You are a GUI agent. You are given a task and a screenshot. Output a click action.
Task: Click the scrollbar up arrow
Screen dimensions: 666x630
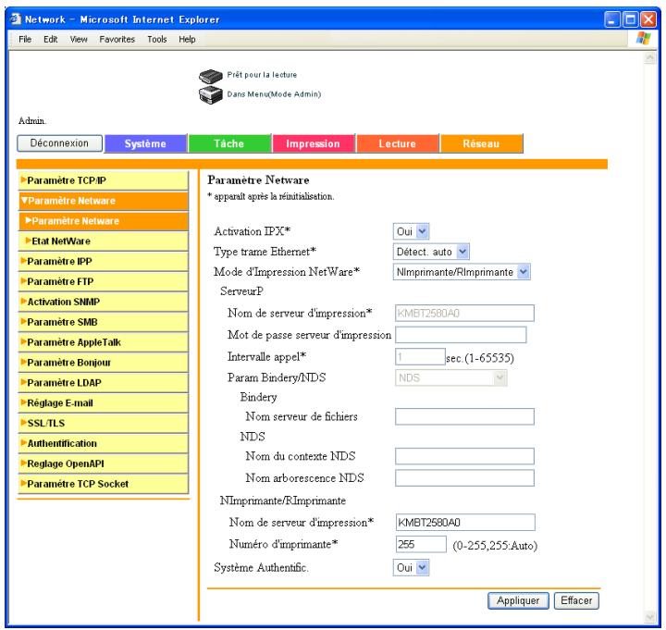[x=650, y=57]
